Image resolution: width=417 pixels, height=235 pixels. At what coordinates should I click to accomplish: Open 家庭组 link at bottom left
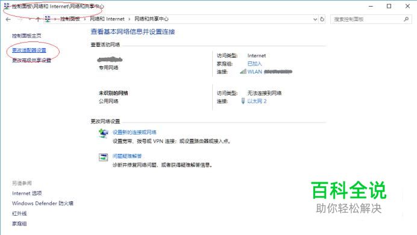pyautogui.click(x=19, y=224)
